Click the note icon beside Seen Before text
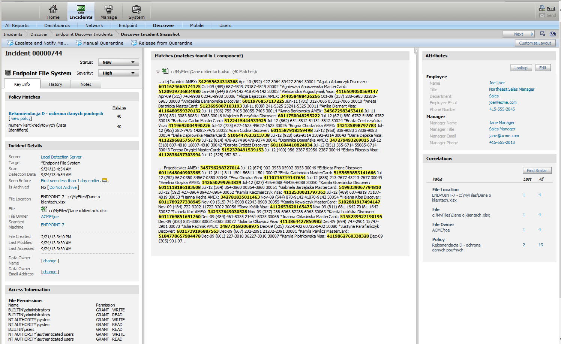Image resolution: width=561 pixels, height=344 pixels. [105, 181]
